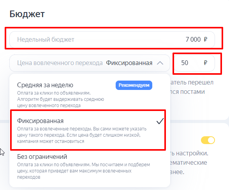Click the text 'Оплата за клики по объявлениям.' under Средняя за неделю
Image resolution: width=229 pixels, height=190 pixels.
tap(54, 93)
